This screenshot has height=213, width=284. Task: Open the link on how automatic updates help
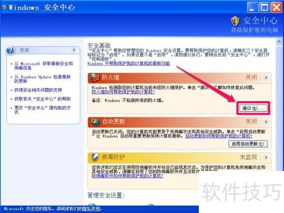click(219, 136)
